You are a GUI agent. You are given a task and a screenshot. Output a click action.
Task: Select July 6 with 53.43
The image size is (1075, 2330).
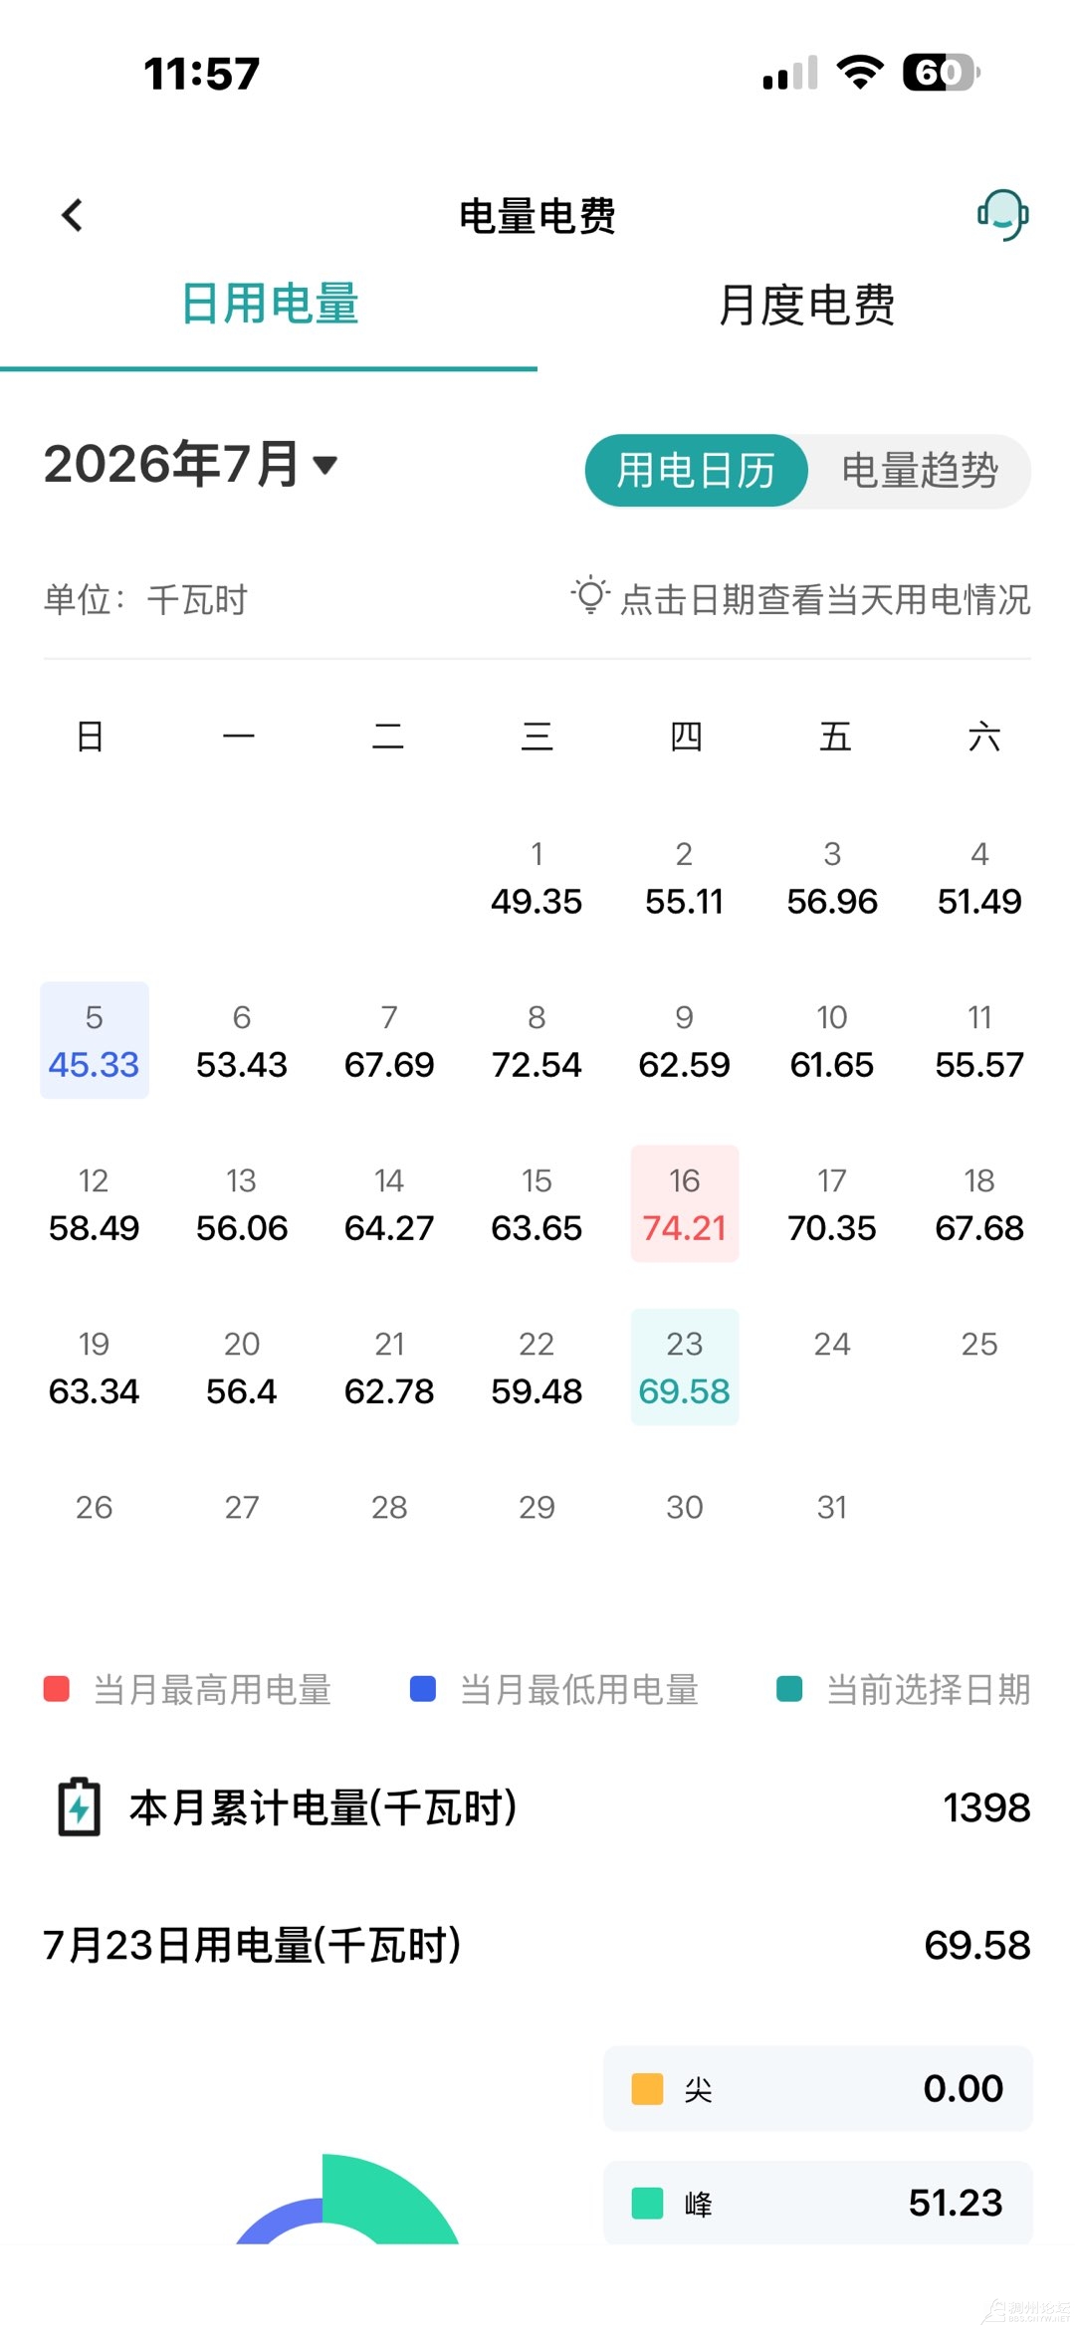242,1041
